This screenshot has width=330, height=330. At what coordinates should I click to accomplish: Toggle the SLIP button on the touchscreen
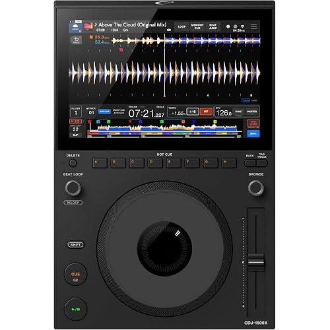pyautogui.click(x=75, y=135)
